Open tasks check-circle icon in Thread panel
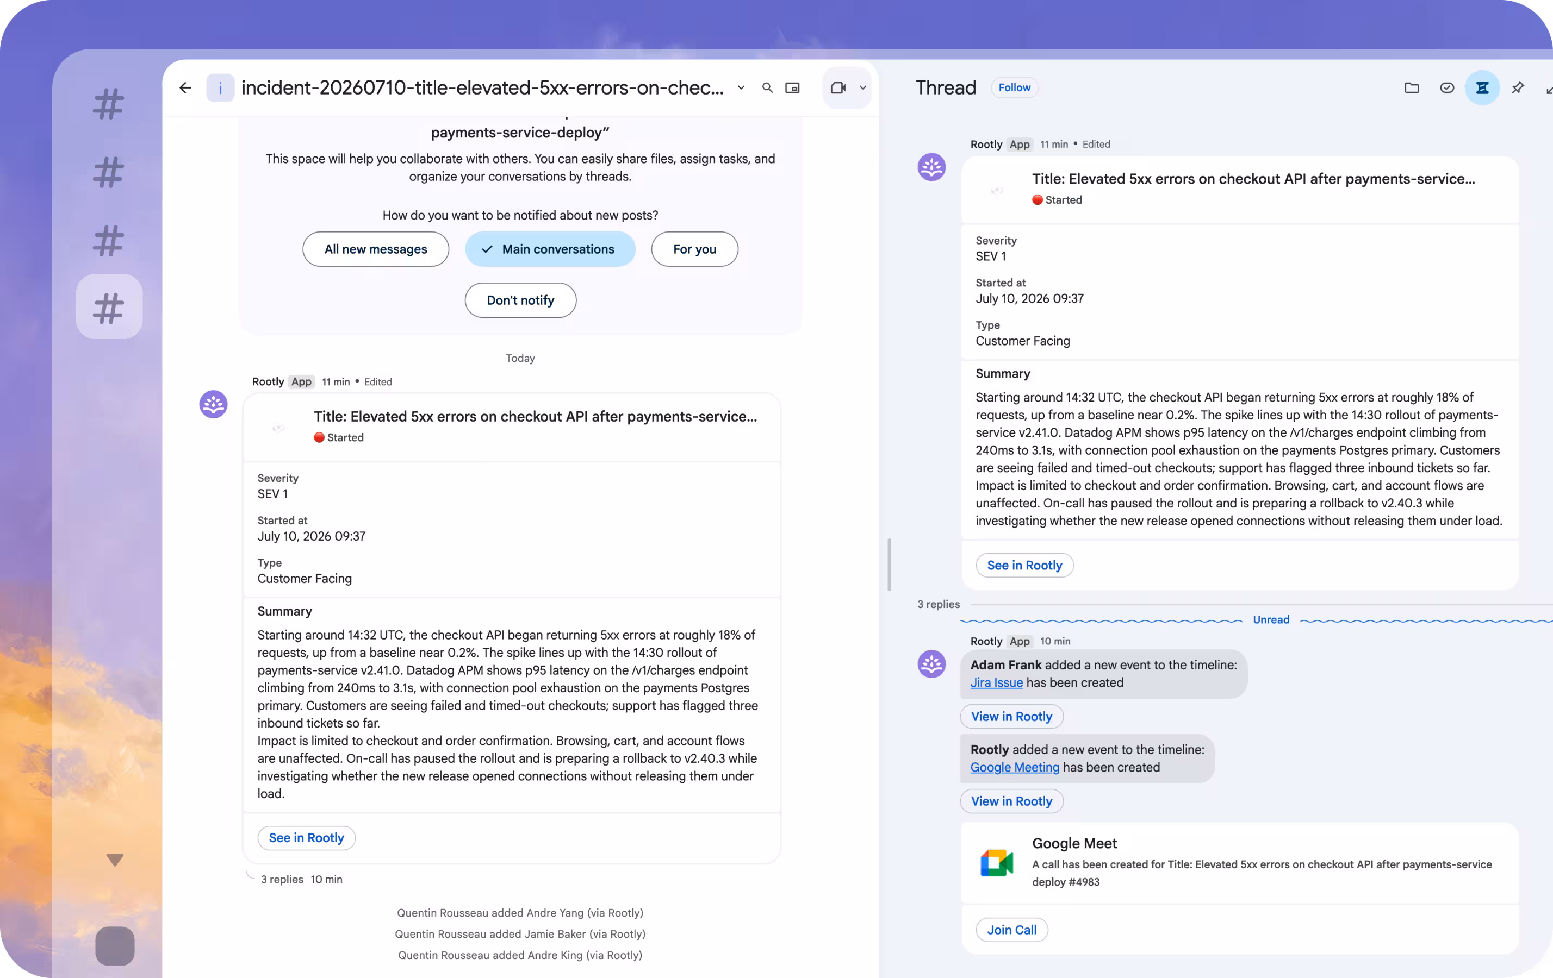1553x978 pixels. pyautogui.click(x=1446, y=87)
